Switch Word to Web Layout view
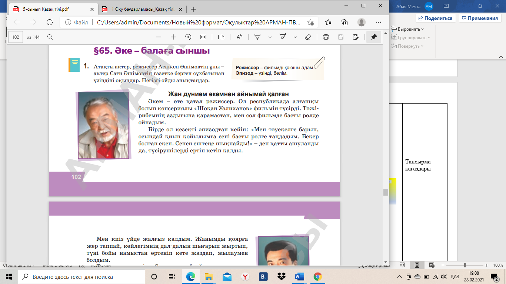Image resolution: width=506 pixels, height=284 pixels. (432, 265)
